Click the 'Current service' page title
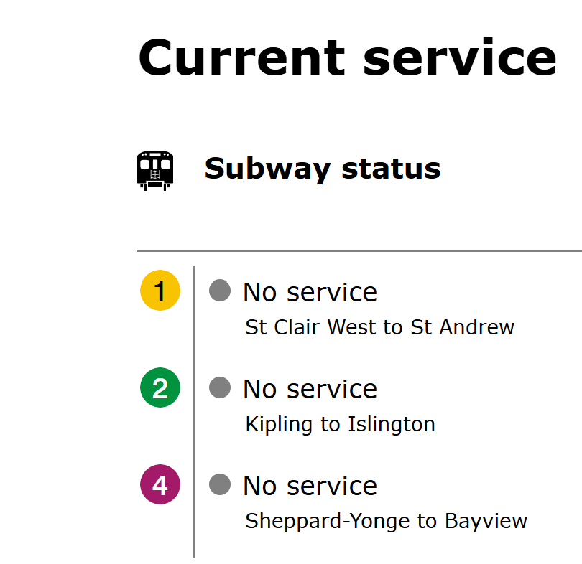The height and width of the screenshot is (564, 582). click(347, 57)
